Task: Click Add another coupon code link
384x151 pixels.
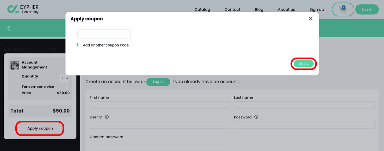Action: [106, 45]
